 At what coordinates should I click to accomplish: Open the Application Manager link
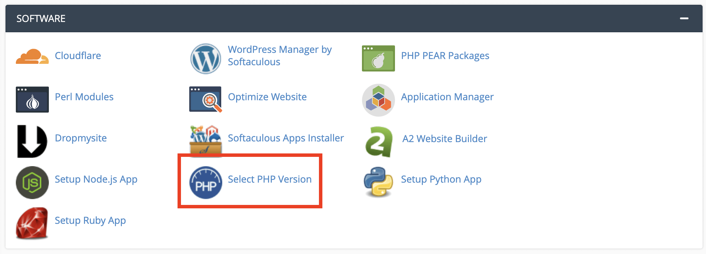[x=447, y=97]
